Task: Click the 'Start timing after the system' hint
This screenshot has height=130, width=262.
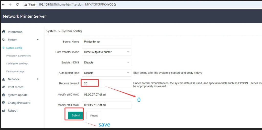Action: 168,73
